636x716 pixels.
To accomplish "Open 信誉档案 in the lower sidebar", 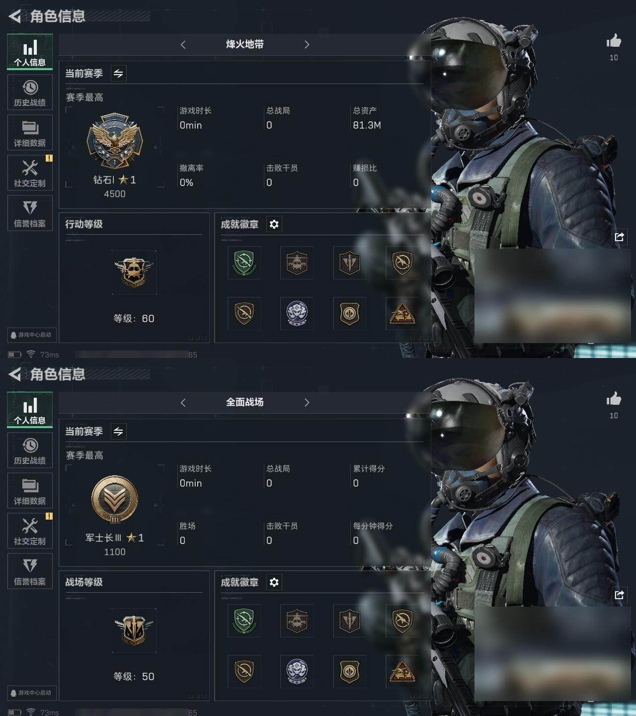I will click(x=30, y=571).
